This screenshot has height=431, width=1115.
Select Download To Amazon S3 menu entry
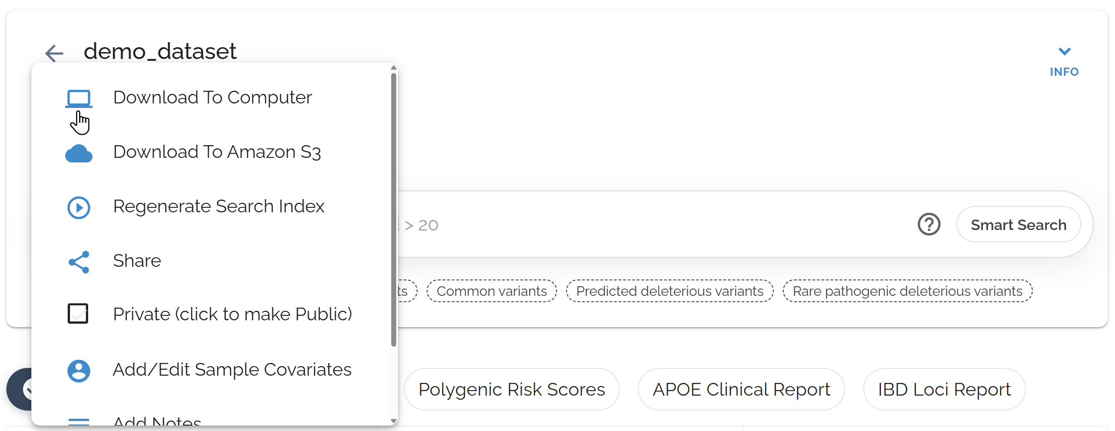click(x=217, y=152)
